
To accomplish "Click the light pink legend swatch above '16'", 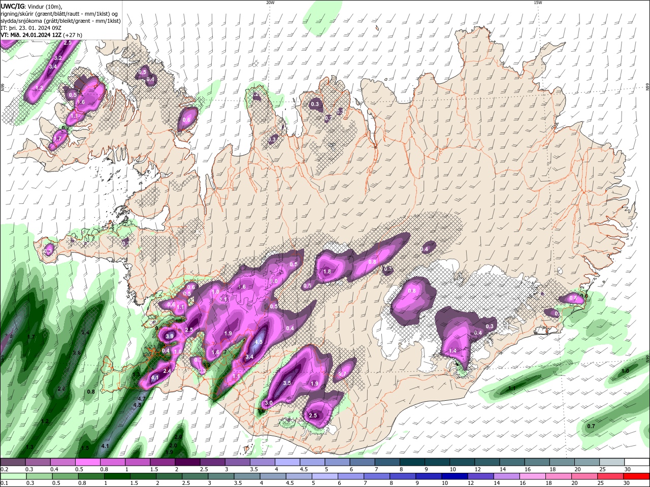I will (532, 476).
